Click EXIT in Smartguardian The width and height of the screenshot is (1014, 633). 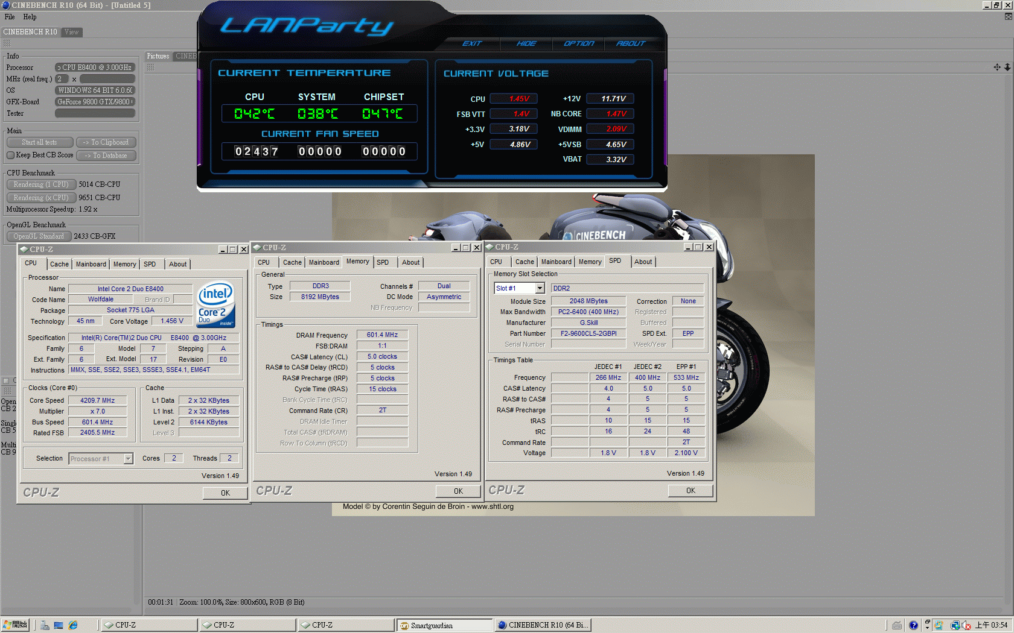(472, 43)
